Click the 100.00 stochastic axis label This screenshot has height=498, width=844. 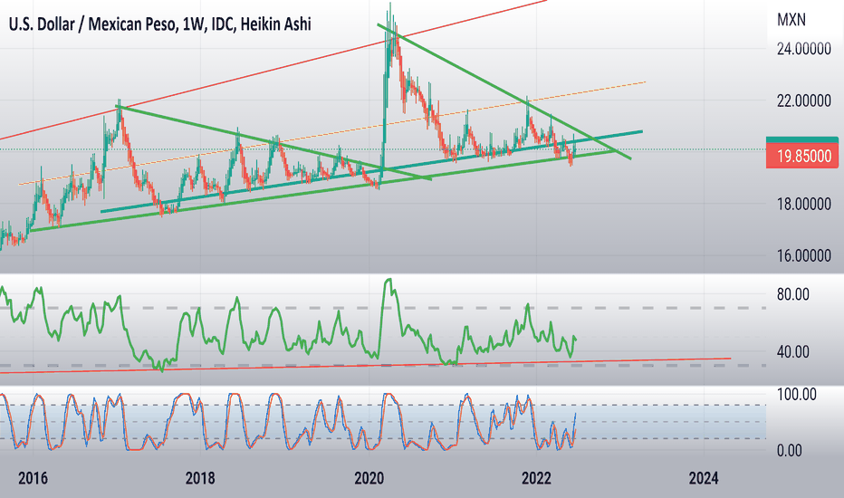click(797, 394)
